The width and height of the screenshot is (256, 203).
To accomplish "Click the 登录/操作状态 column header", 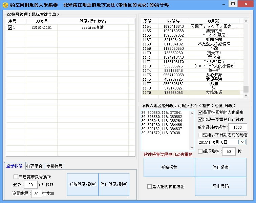I will pos(92,21).
